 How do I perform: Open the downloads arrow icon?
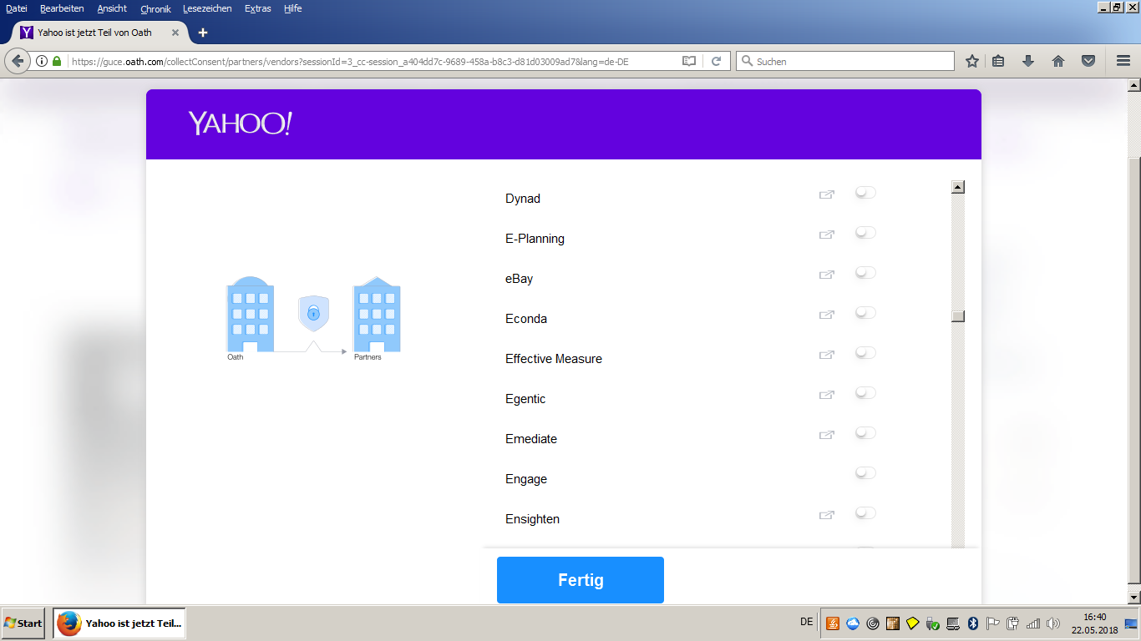click(x=1028, y=61)
